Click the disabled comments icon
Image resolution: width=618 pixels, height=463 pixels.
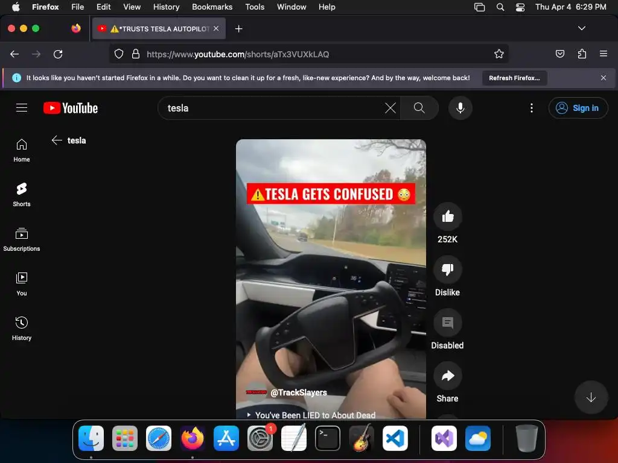(447, 323)
